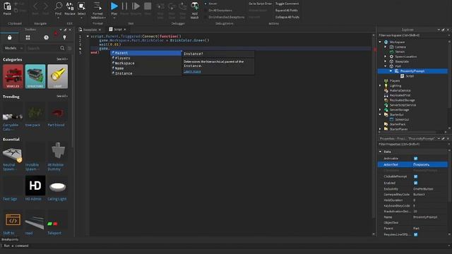Image resolution: width=452 pixels, height=254 pixels.
Task: Collapse the Data properties section
Action: [x=380, y=152]
